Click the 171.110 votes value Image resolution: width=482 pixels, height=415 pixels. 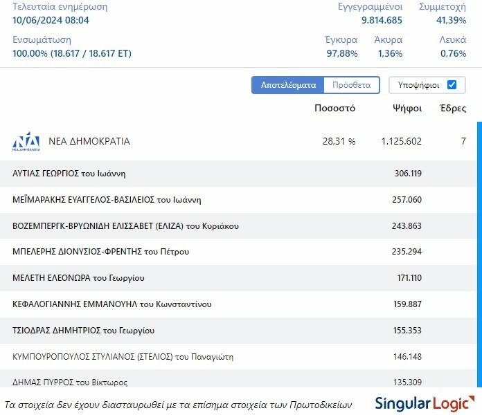point(409,278)
